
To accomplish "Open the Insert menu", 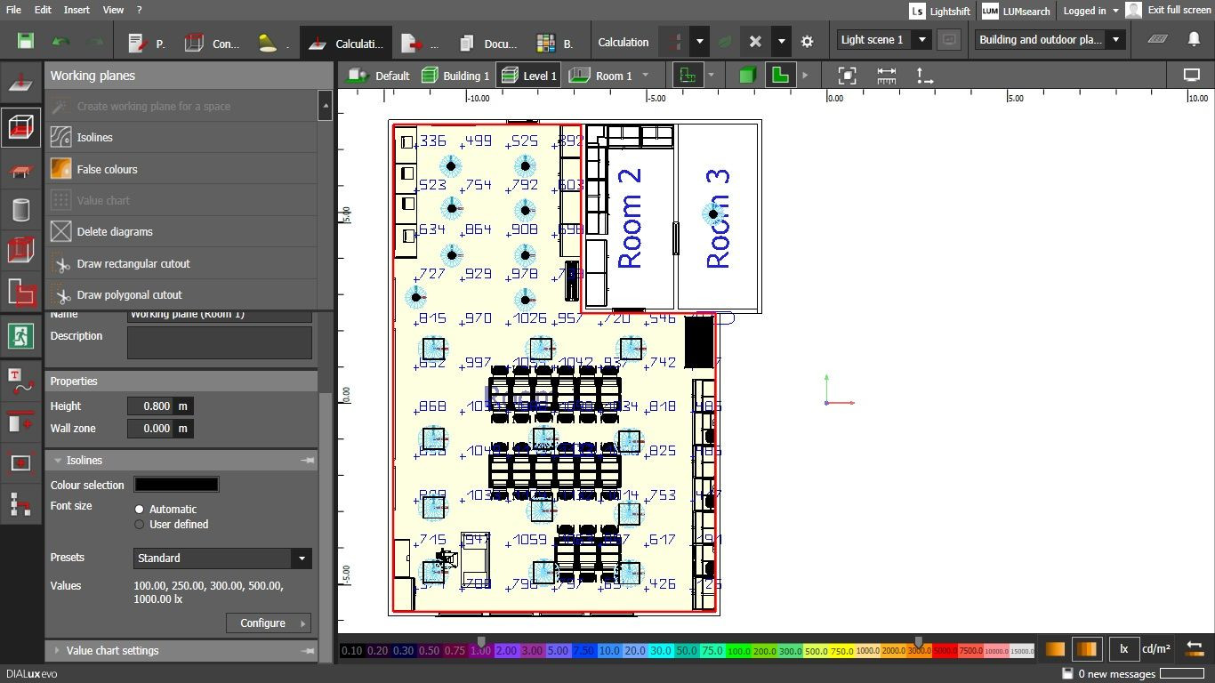I will pos(76,10).
